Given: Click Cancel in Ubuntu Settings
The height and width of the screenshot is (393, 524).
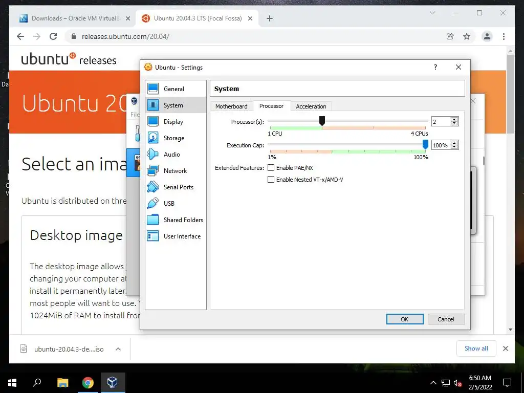Looking at the screenshot, I should (x=446, y=319).
